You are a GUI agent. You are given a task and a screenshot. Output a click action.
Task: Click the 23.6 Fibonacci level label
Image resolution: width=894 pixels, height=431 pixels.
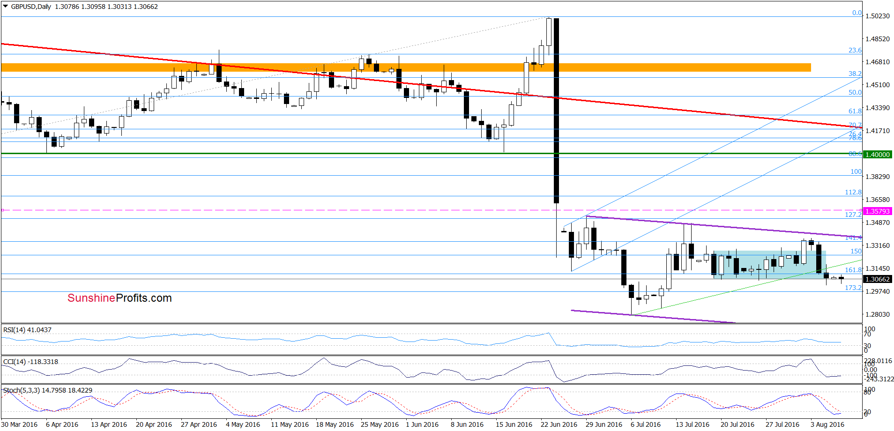(x=855, y=50)
